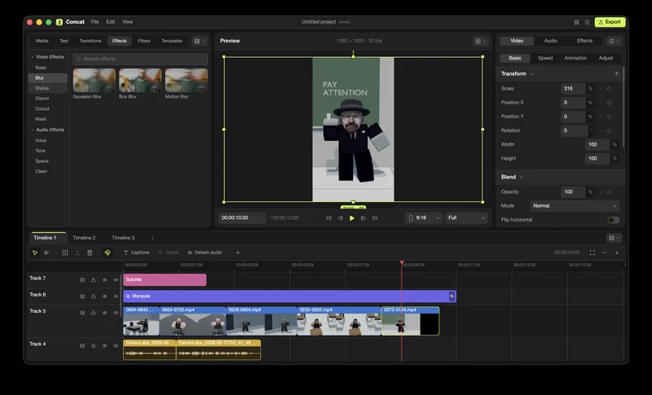Screen dimensions: 652x395
Task: Mute Track 7 audio
Action: (116, 280)
